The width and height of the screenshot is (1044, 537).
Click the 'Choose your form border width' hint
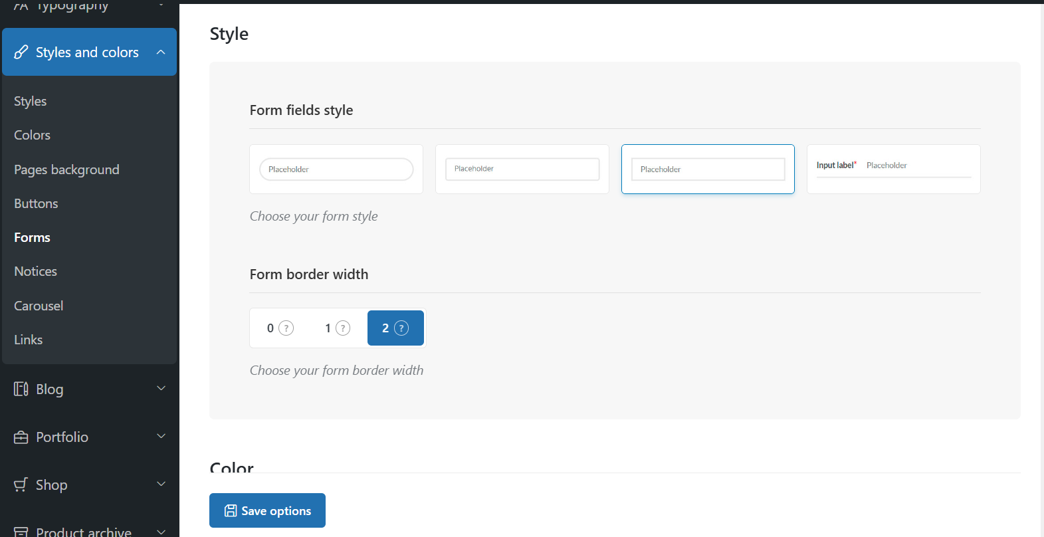click(x=336, y=370)
